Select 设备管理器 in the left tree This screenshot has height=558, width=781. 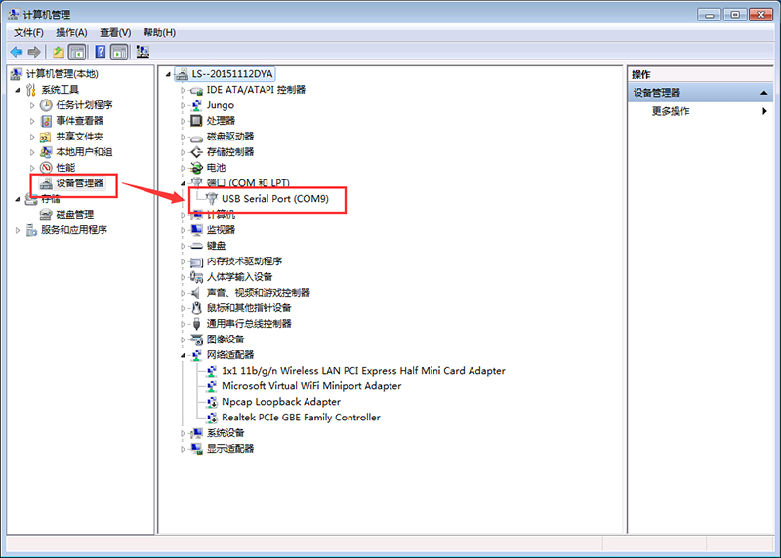coord(79,183)
